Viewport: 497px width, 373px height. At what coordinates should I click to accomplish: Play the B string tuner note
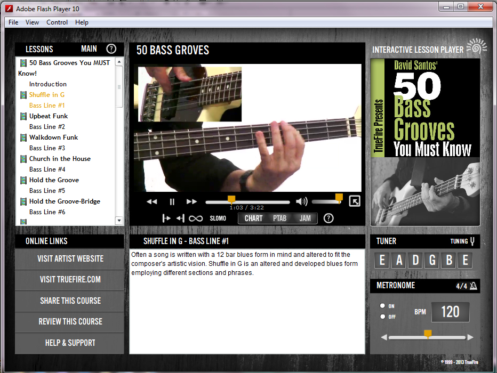coord(449,260)
